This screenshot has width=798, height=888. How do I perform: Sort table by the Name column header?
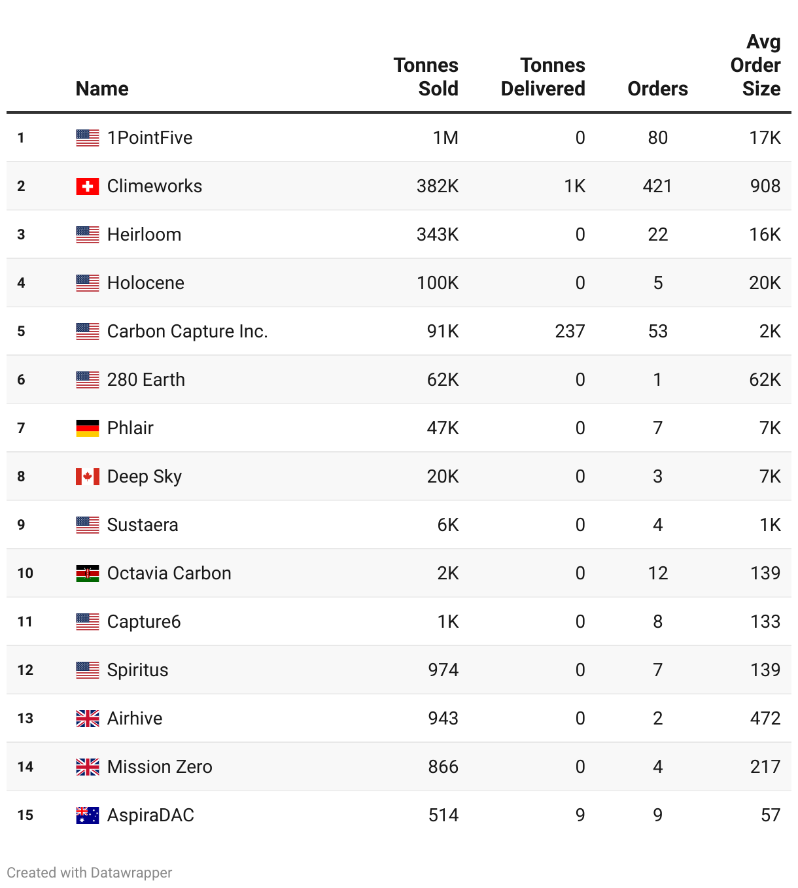pyautogui.click(x=102, y=89)
